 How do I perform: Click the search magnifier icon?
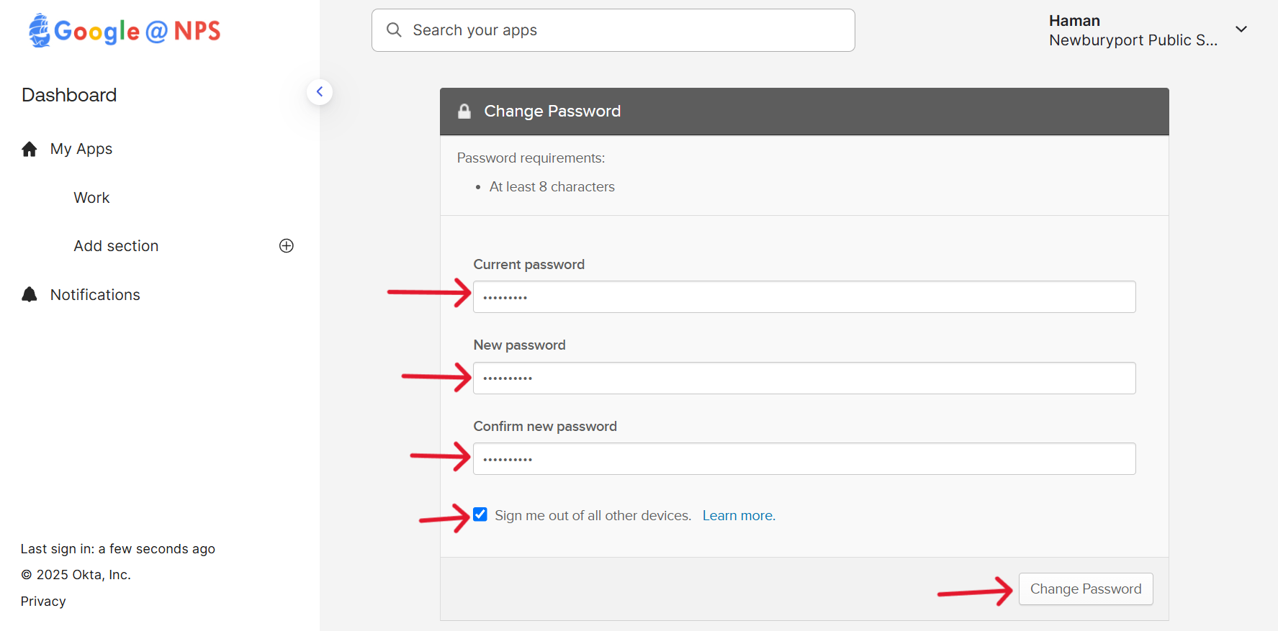[x=394, y=30]
